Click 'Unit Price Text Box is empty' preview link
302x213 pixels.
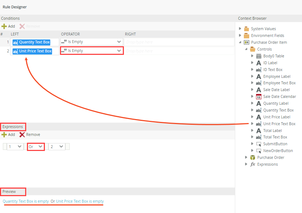(x=80, y=201)
